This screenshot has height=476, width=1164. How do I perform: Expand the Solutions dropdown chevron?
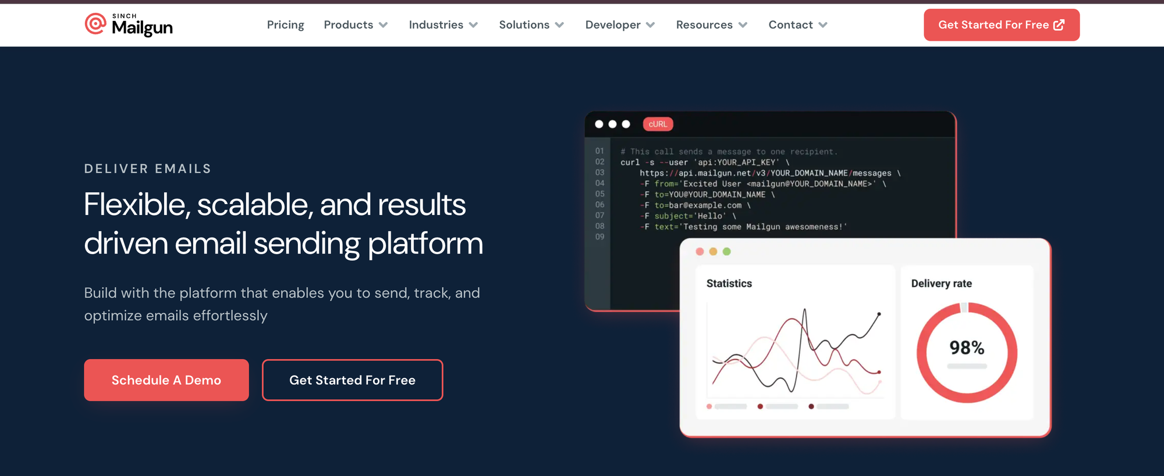pos(559,25)
